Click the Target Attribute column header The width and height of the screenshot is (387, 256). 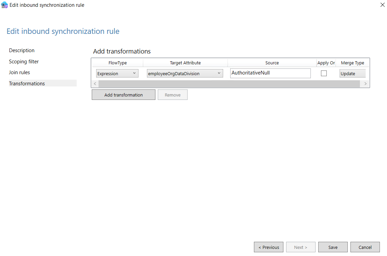(x=185, y=63)
